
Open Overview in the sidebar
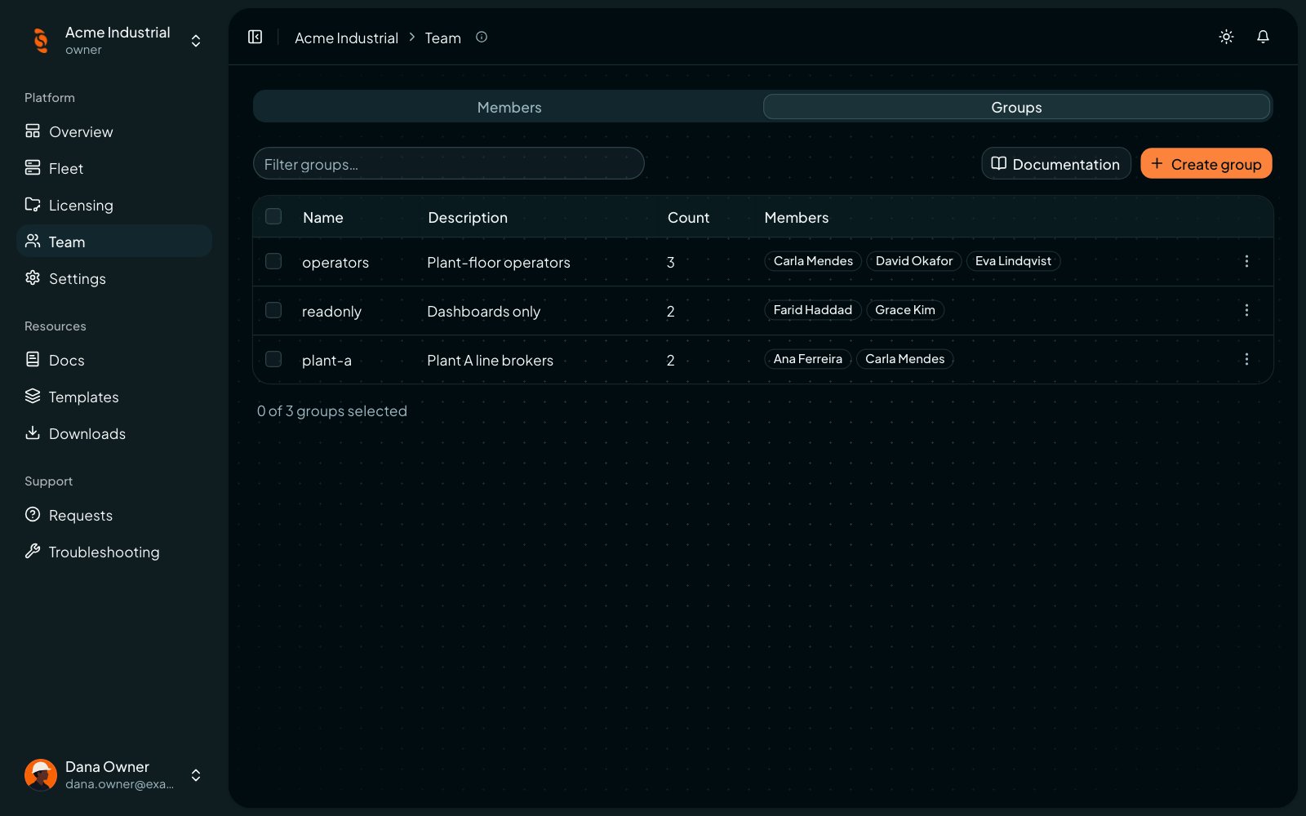pos(114,131)
